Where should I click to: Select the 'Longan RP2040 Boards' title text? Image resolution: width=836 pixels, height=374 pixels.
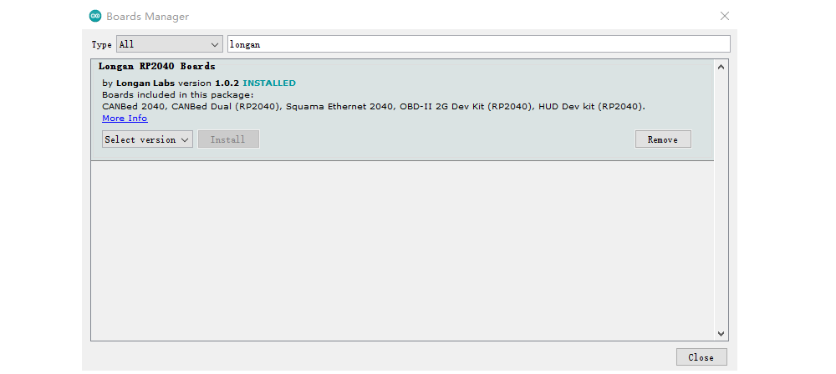(157, 67)
